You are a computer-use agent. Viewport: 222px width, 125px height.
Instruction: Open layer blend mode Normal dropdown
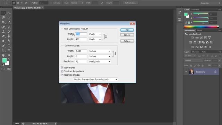[x=194, y=60]
